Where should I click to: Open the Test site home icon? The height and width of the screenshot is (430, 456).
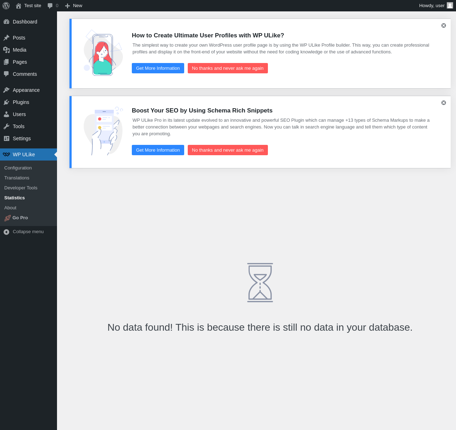[19, 6]
